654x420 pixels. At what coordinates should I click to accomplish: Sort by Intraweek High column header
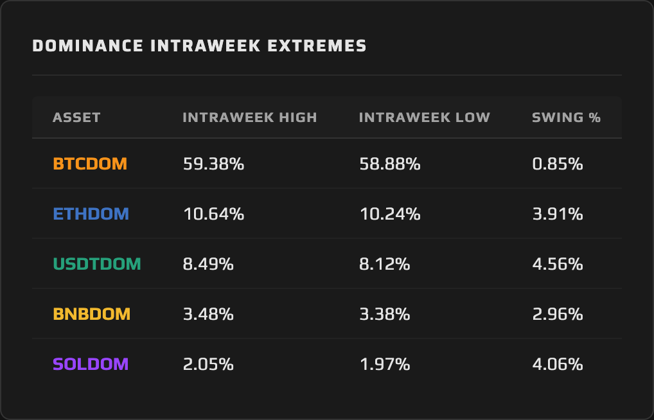[250, 117]
